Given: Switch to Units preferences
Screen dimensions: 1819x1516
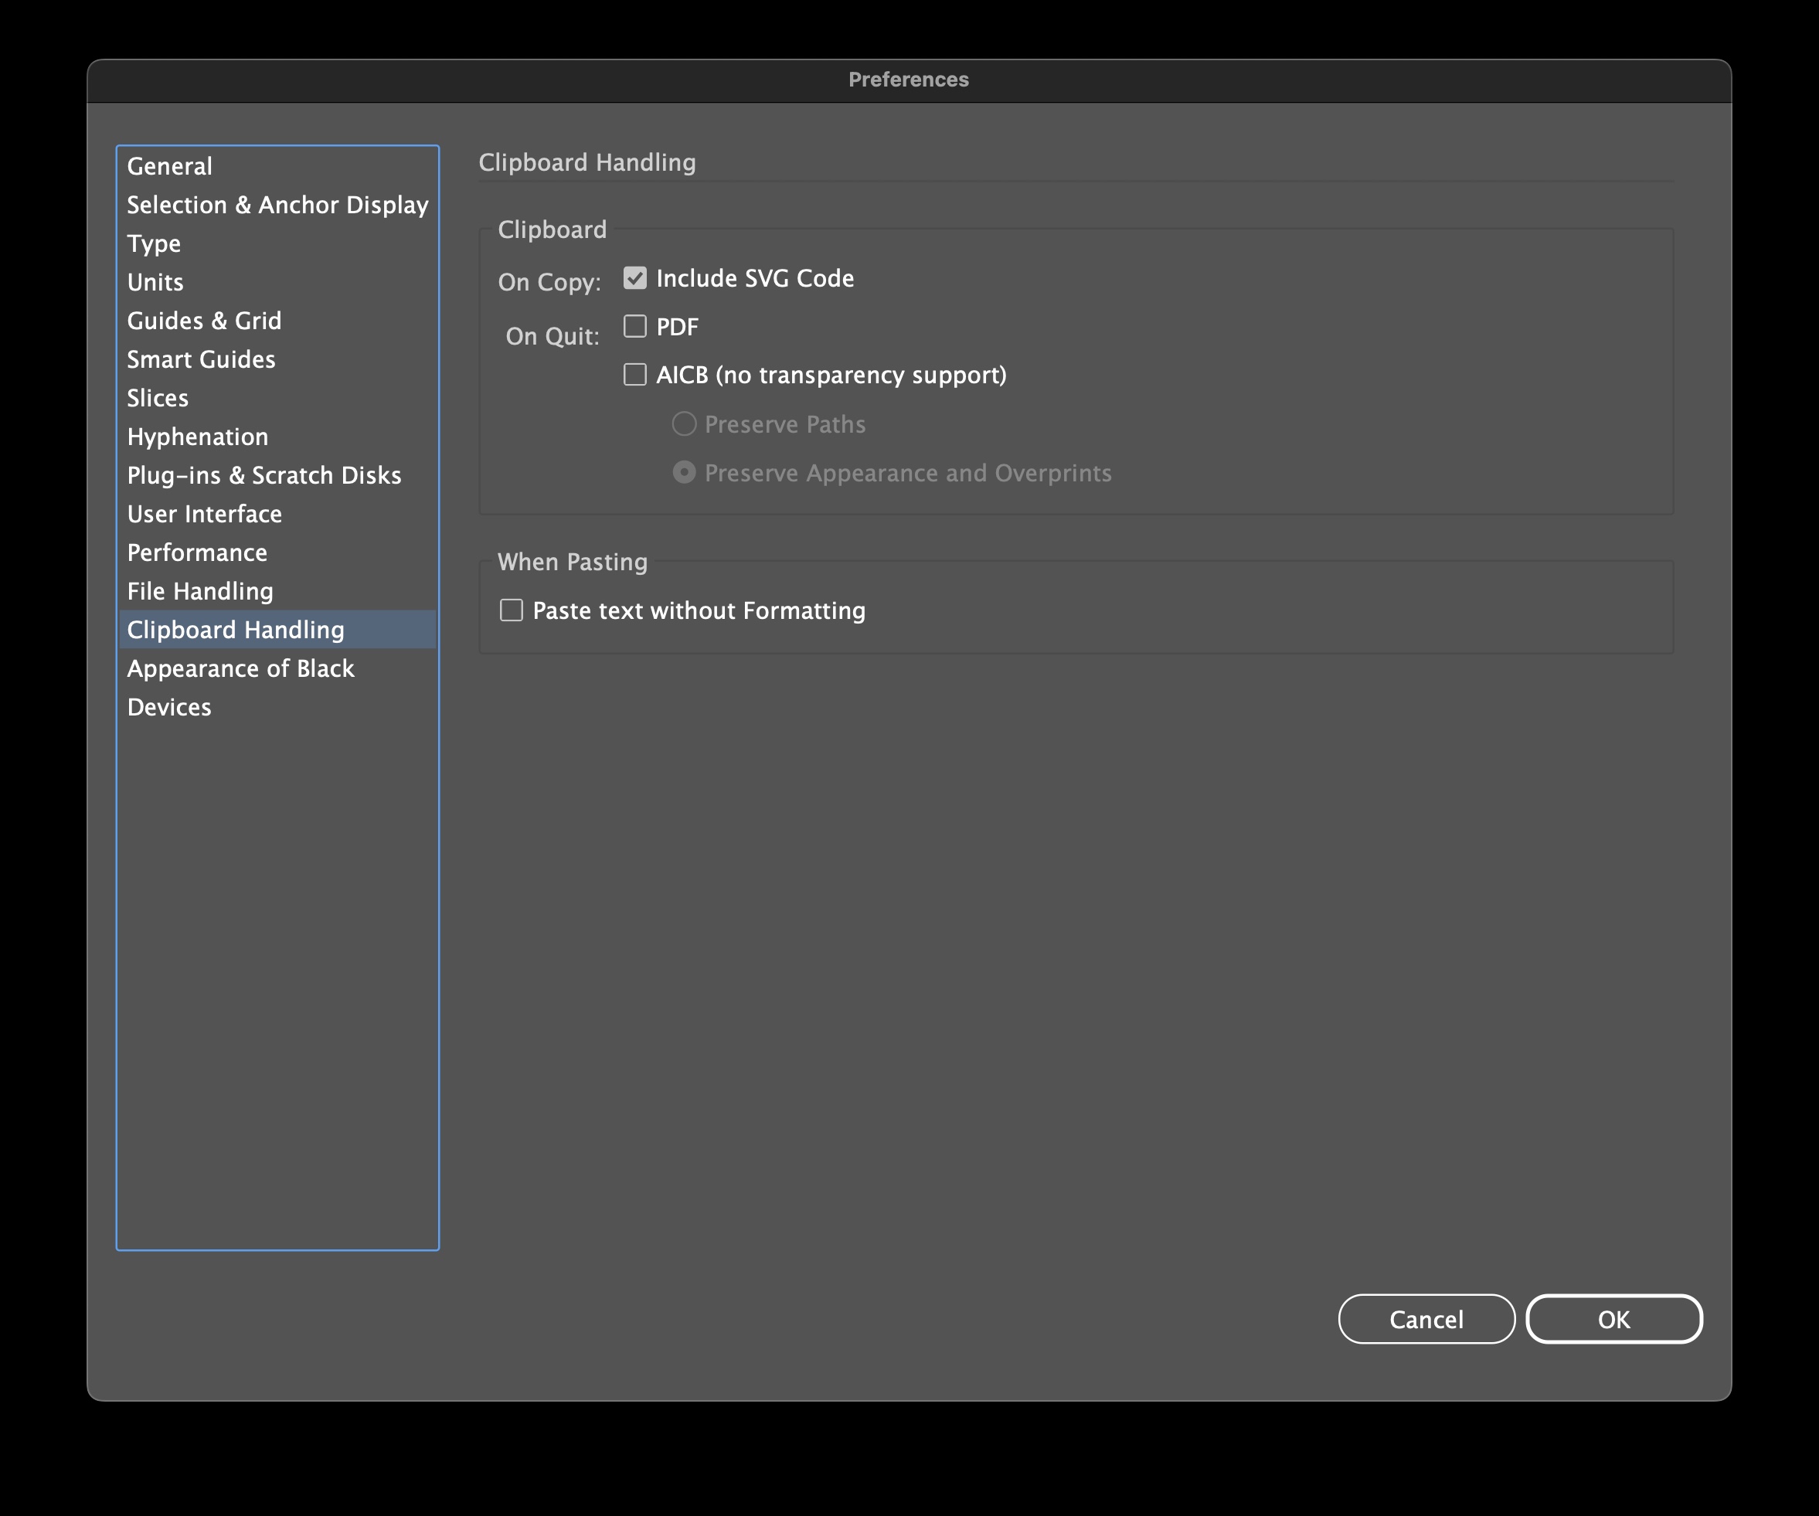Looking at the screenshot, I should tap(155, 282).
